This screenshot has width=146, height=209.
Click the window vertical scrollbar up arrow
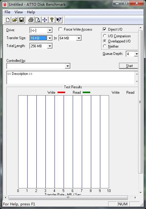click(x=141, y=28)
